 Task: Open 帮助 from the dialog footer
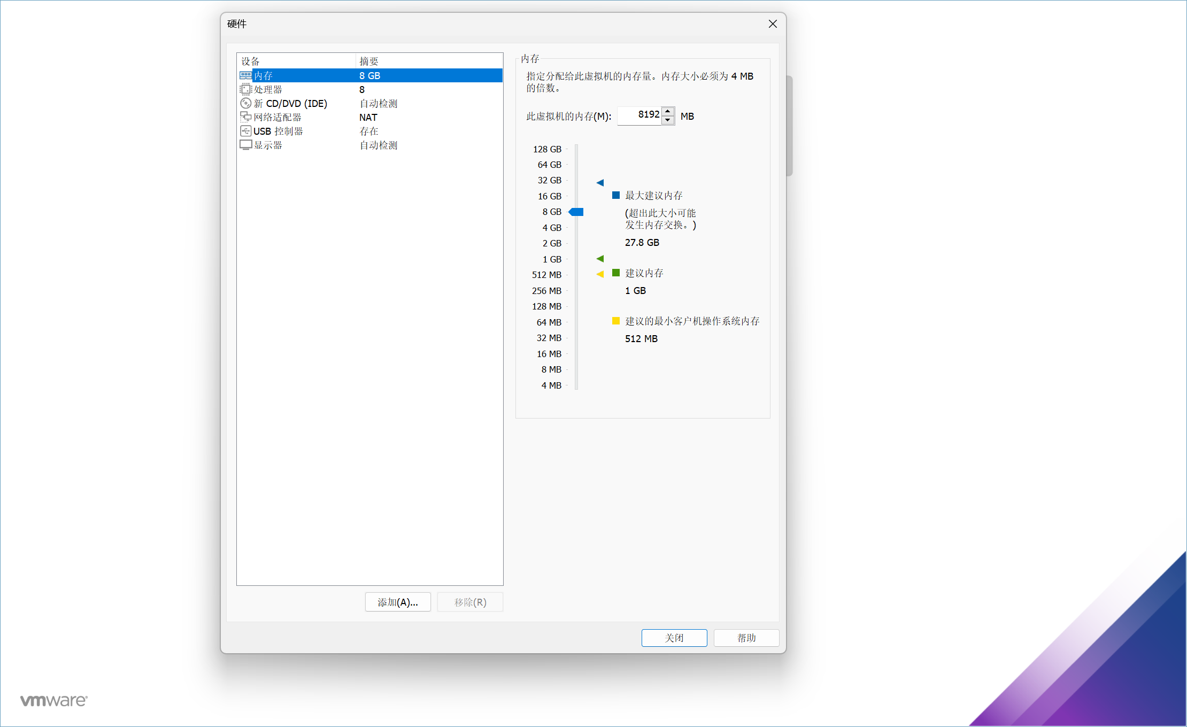click(746, 638)
